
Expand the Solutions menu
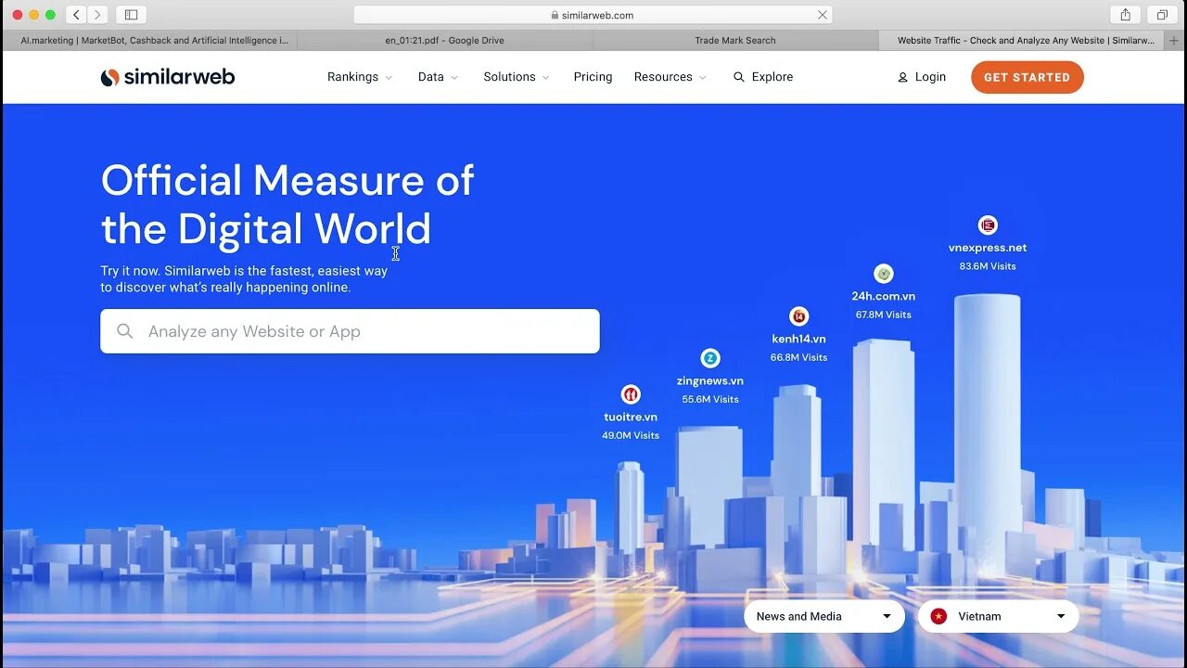pos(517,77)
